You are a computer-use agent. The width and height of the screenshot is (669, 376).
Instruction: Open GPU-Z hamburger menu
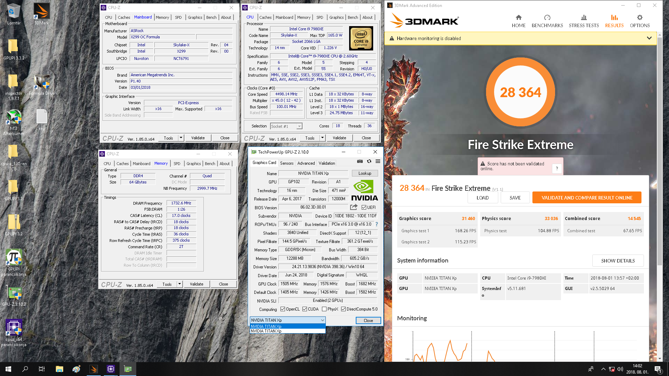tap(378, 161)
